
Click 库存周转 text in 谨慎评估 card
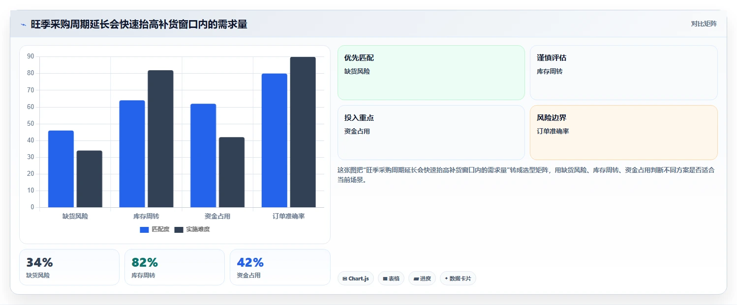[550, 71]
